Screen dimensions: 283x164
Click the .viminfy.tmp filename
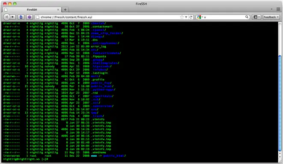pyautogui.click(x=101, y=146)
